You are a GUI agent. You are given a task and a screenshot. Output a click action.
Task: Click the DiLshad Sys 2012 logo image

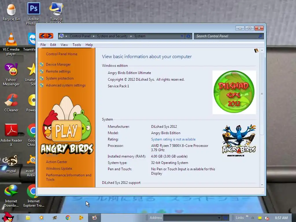click(234, 92)
